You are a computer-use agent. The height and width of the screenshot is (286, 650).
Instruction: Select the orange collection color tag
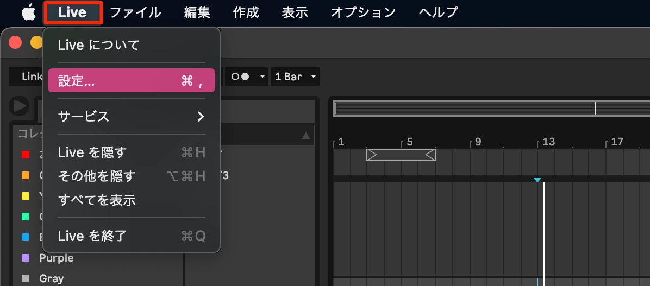pyautogui.click(x=26, y=175)
